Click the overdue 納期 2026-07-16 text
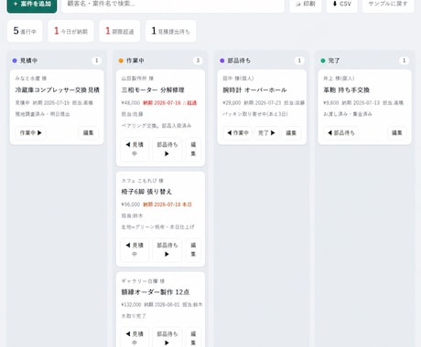The width and height of the screenshot is (421, 347). (x=170, y=103)
